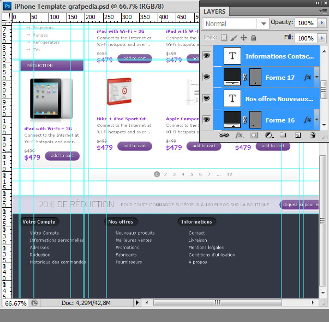Click the Fill percentage field
The height and width of the screenshot is (322, 329).
click(x=306, y=38)
